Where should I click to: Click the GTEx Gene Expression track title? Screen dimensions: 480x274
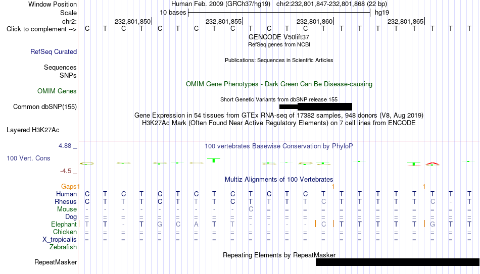[x=279, y=115]
